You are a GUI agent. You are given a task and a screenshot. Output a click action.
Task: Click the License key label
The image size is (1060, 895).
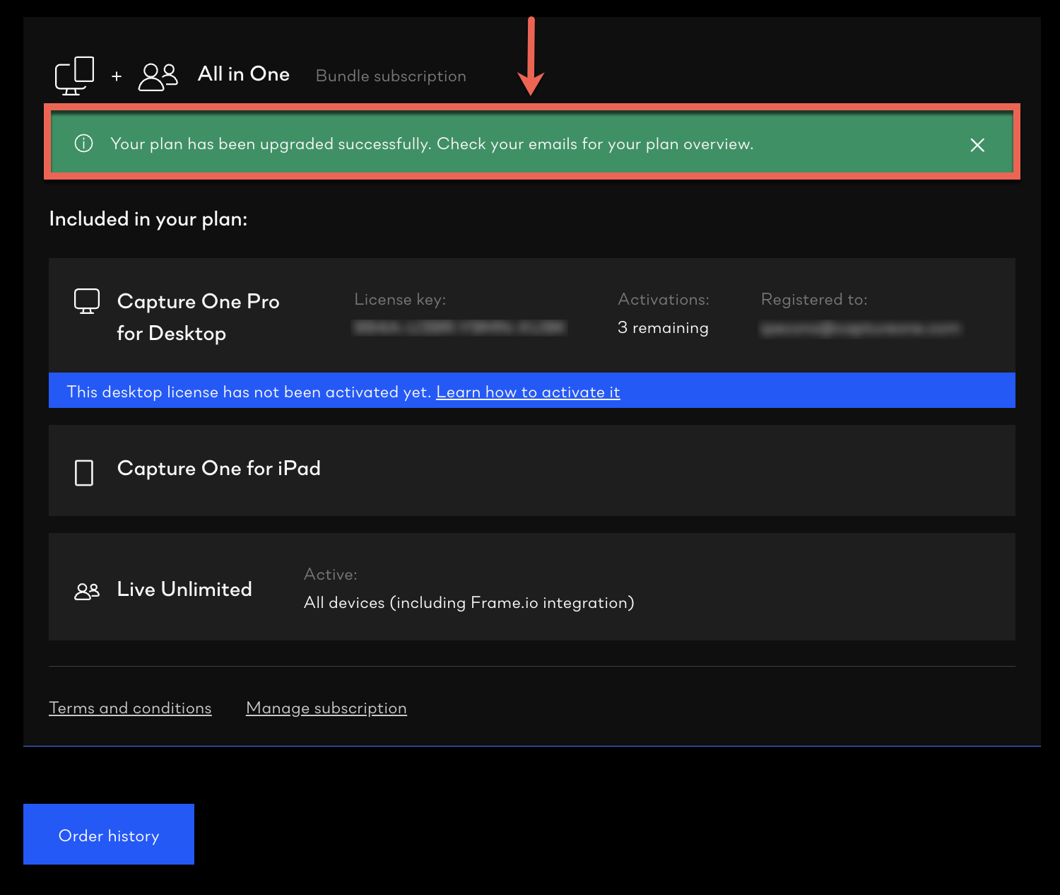pos(400,300)
